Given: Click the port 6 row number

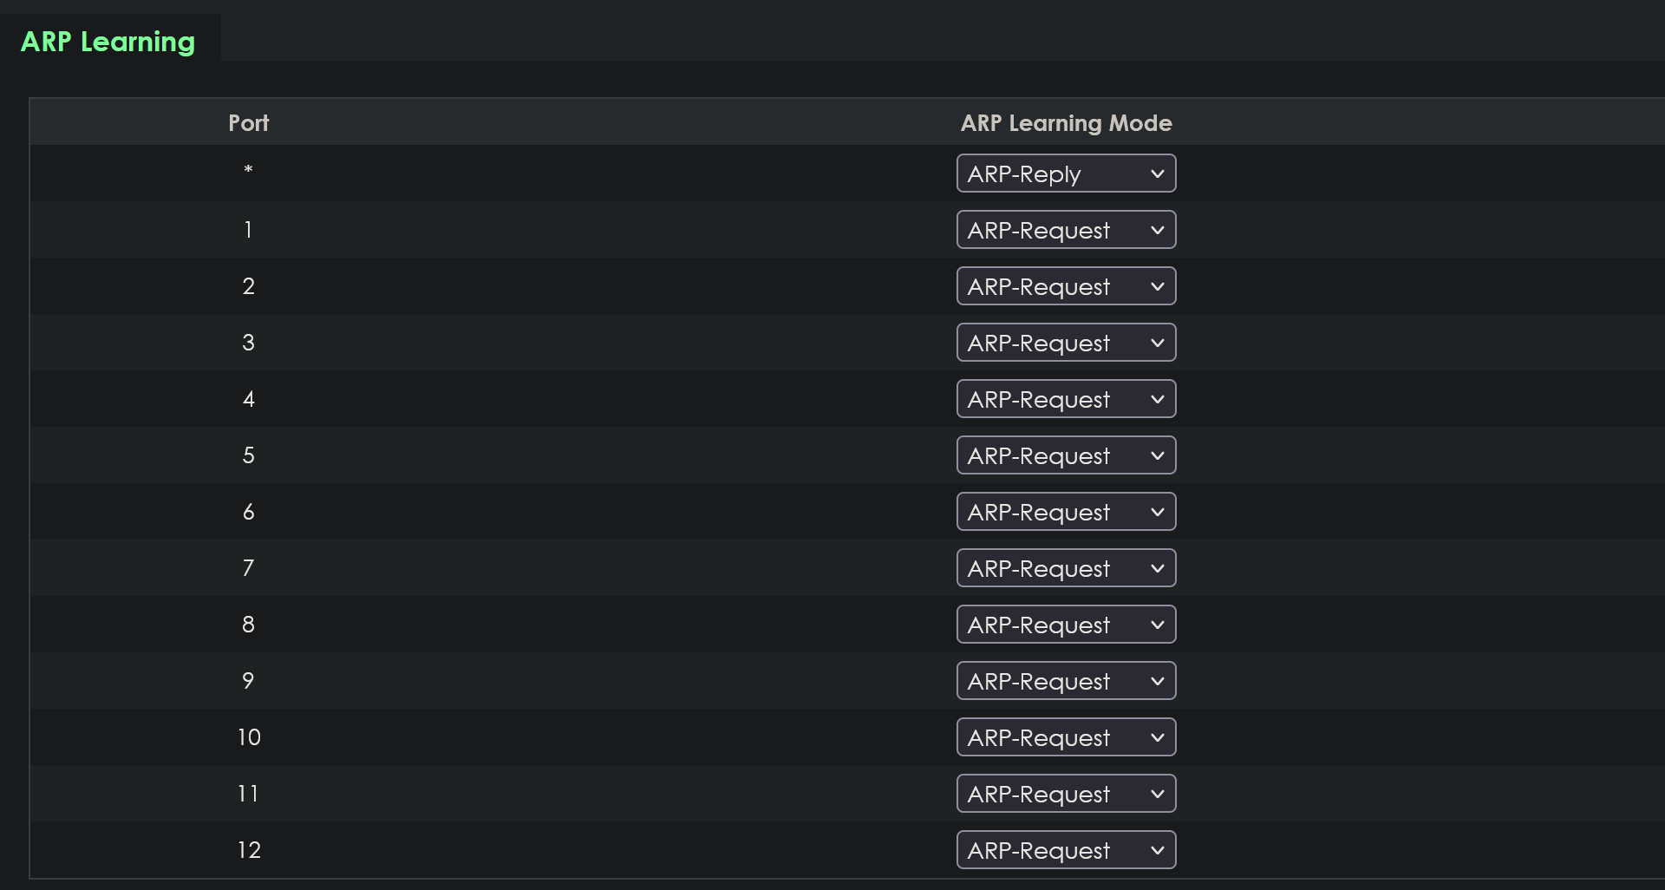Looking at the screenshot, I should point(248,512).
